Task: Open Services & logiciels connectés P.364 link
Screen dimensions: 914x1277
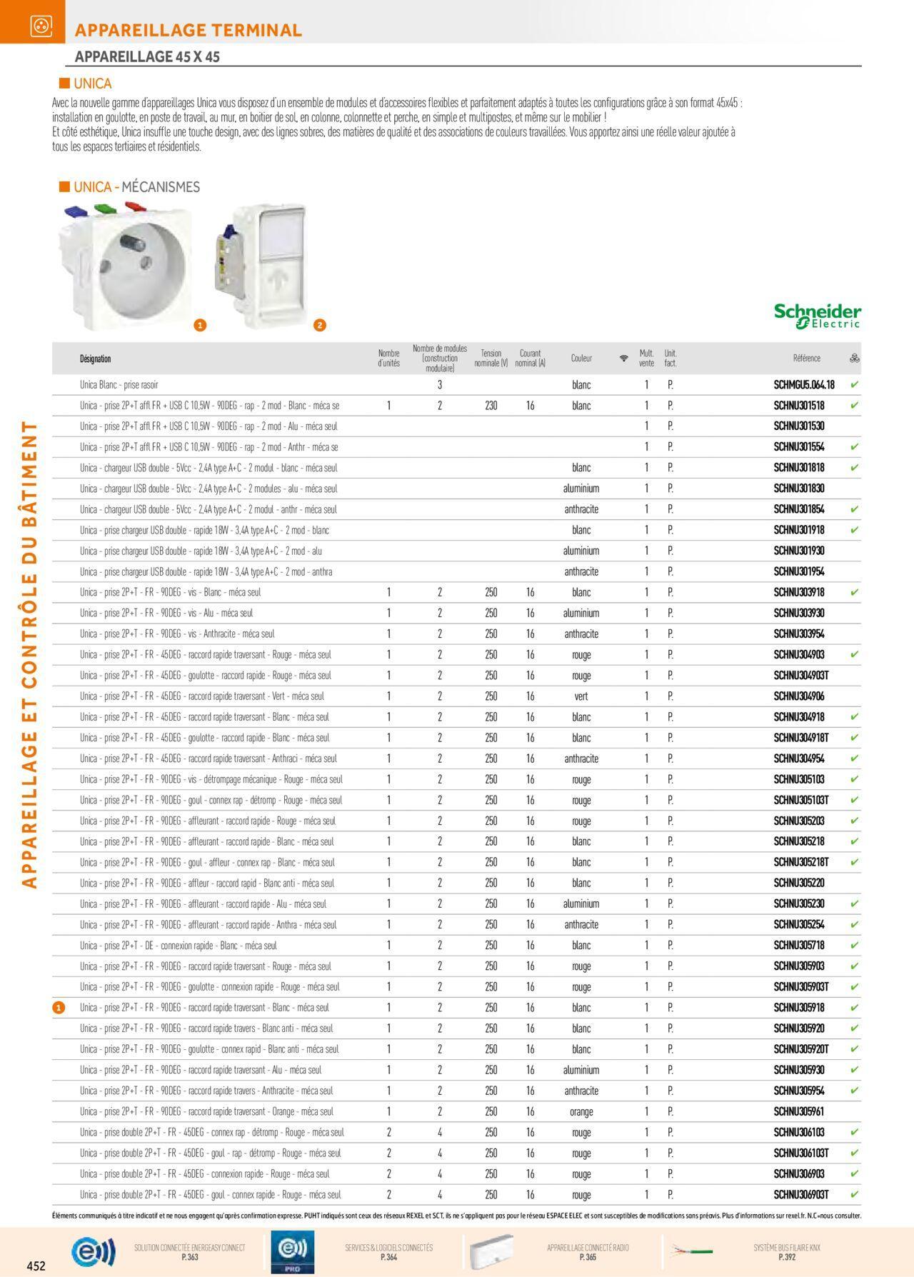Action: tap(388, 1252)
